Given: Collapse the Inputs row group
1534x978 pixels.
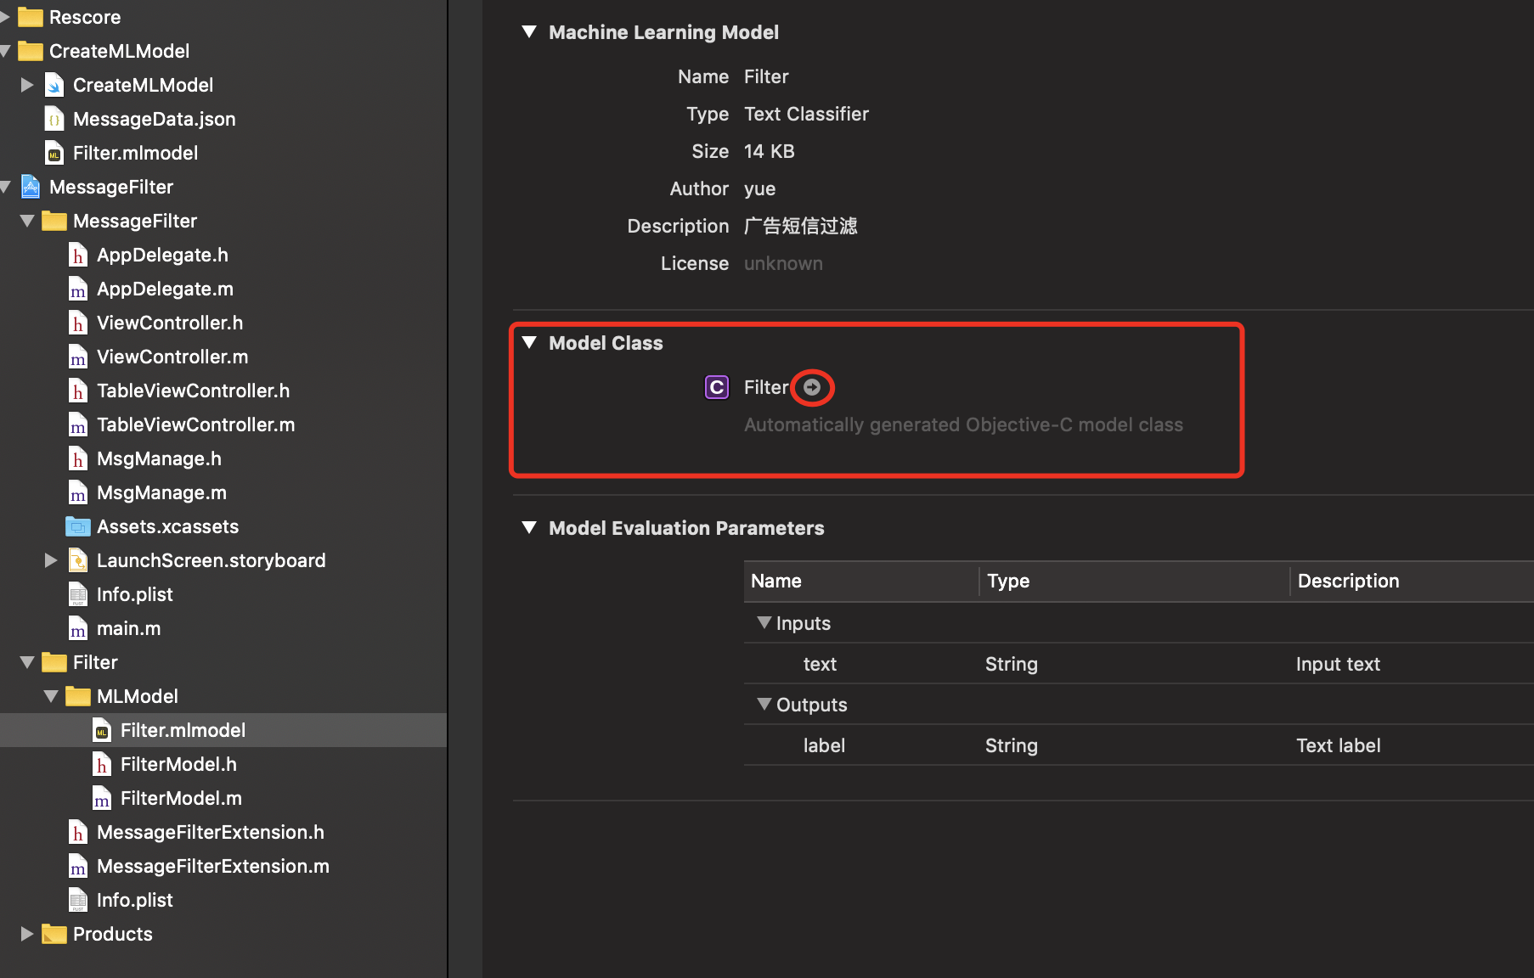Looking at the screenshot, I should pyautogui.click(x=764, y=623).
